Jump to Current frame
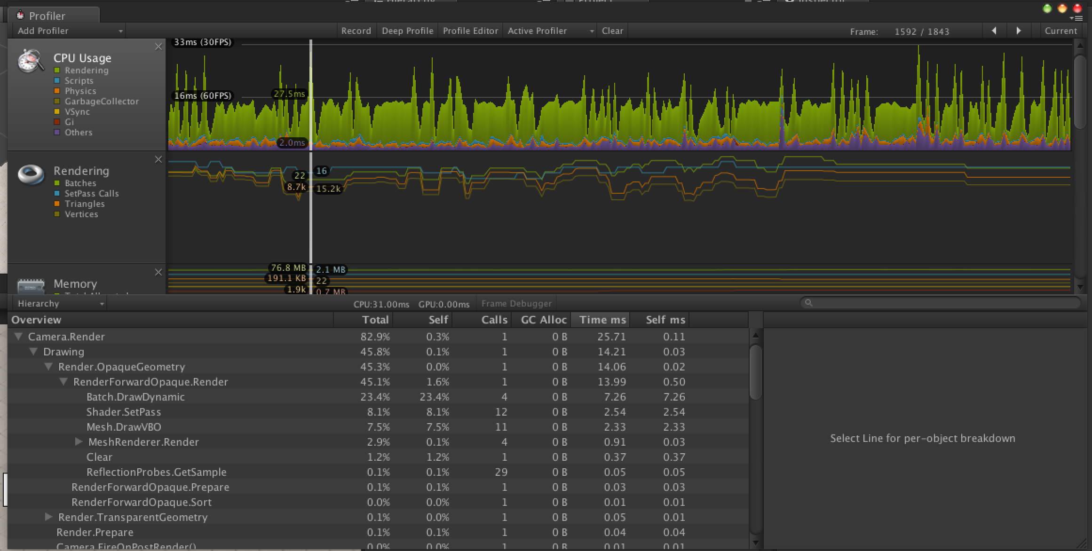This screenshot has height=551, width=1092. click(x=1060, y=31)
